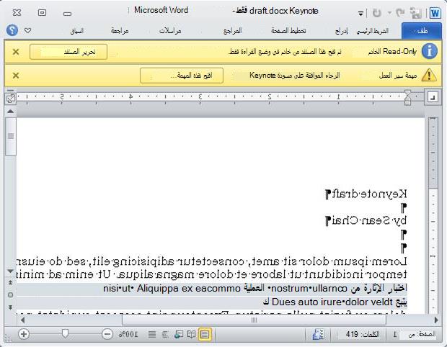Viewport: 447px width, 347px height.
Task: Click Next Page double-arrow button
Action: pos(11,307)
